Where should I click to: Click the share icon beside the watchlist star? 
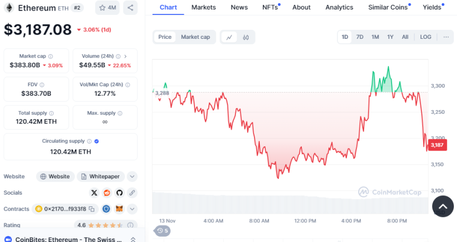130,8
